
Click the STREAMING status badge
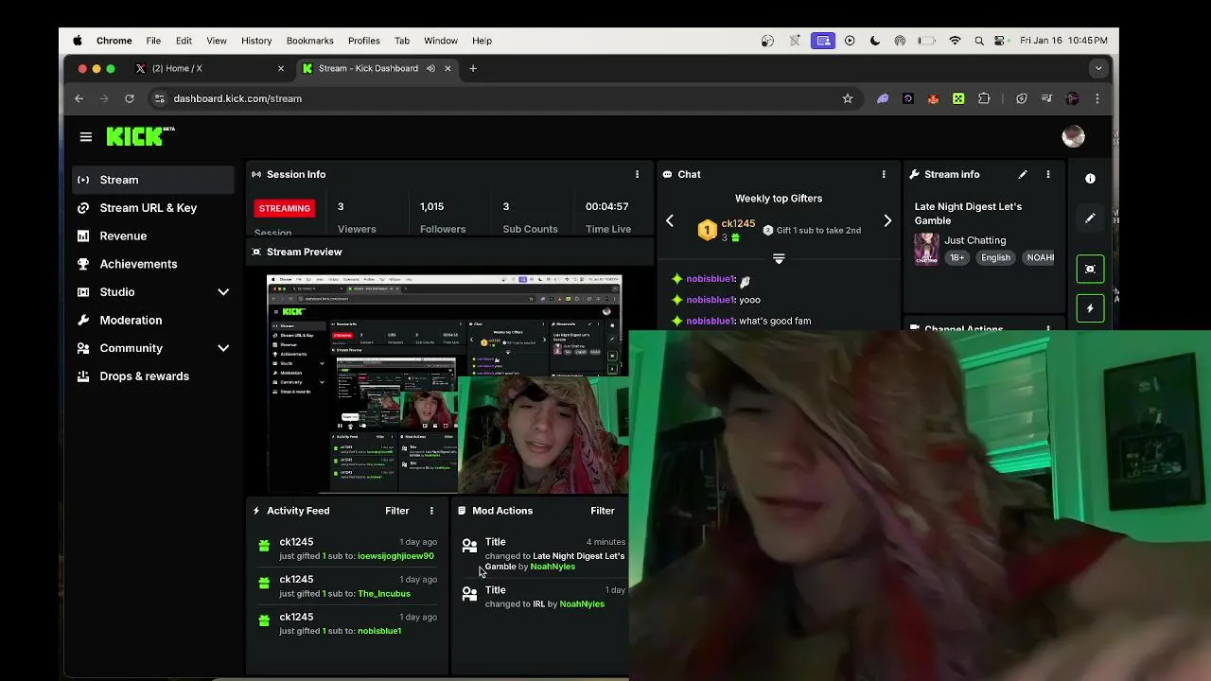click(x=284, y=208)
